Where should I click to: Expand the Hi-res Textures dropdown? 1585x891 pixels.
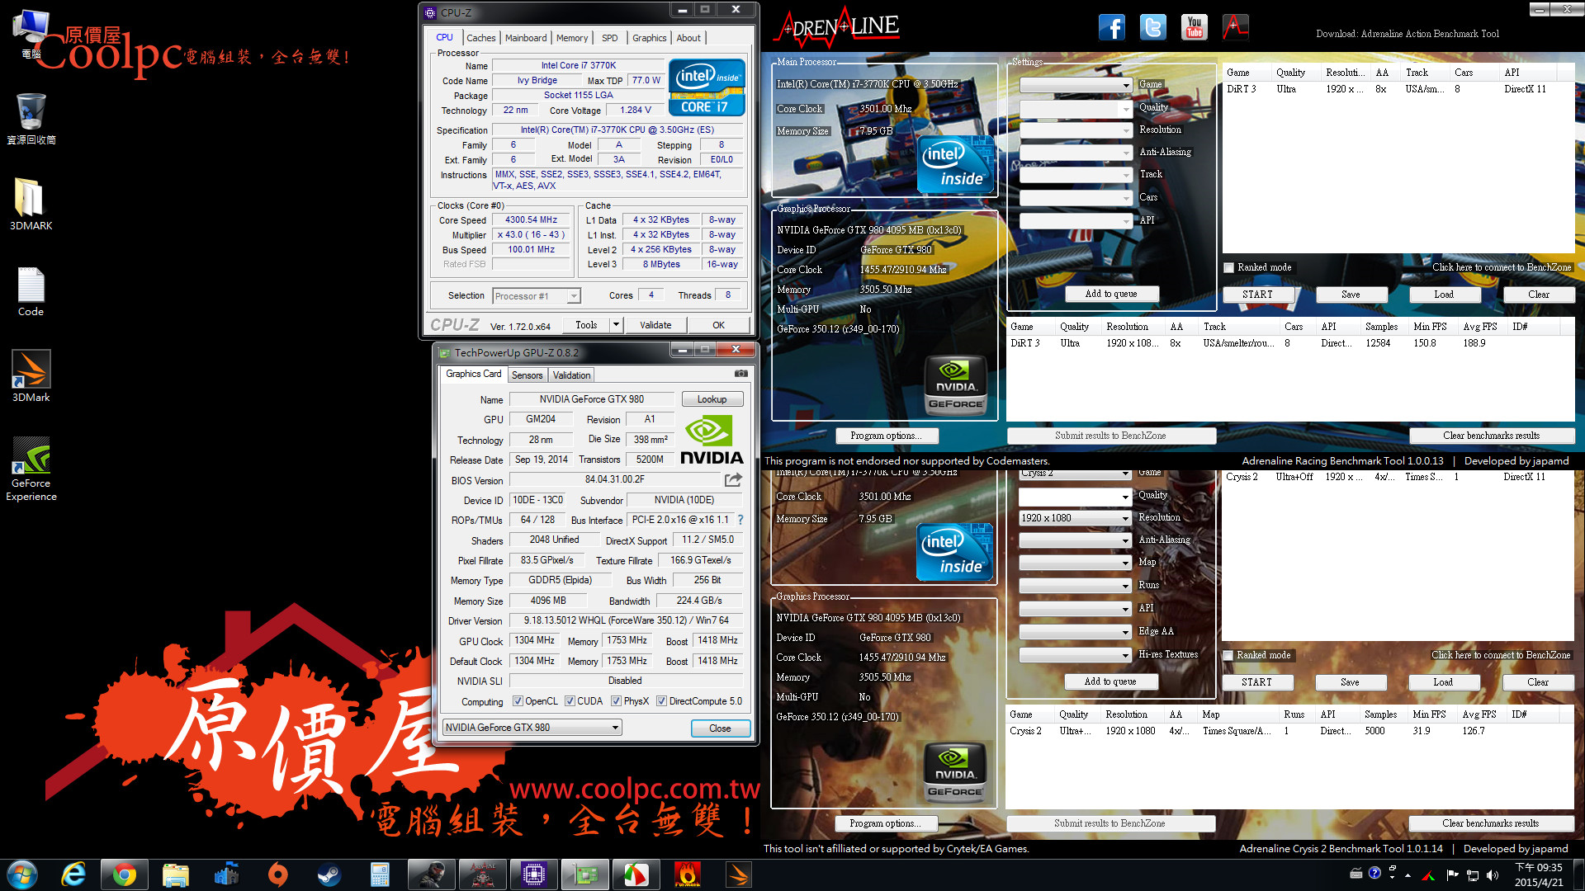[1076, 655]
